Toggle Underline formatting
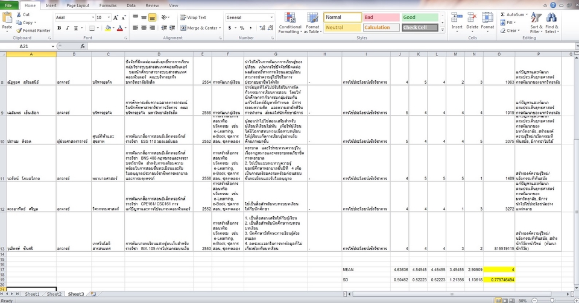 pos(76,28)
